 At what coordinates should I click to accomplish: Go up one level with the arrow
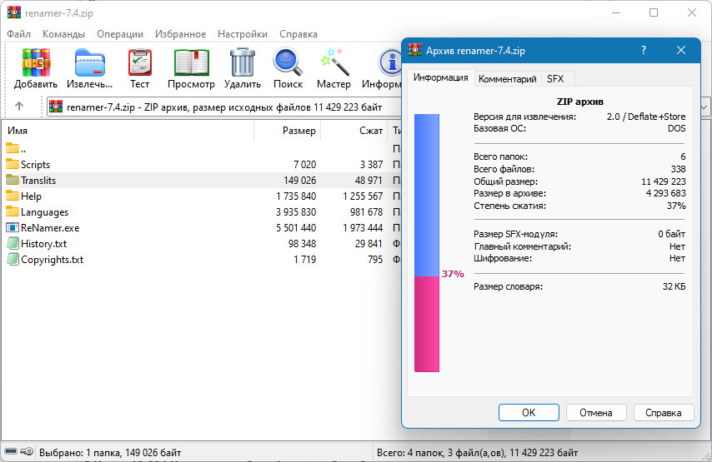click(18, 106)
